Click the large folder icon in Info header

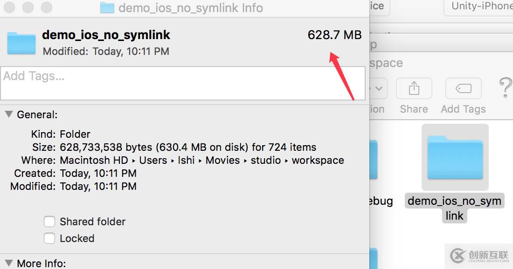(x=21, y=43)
